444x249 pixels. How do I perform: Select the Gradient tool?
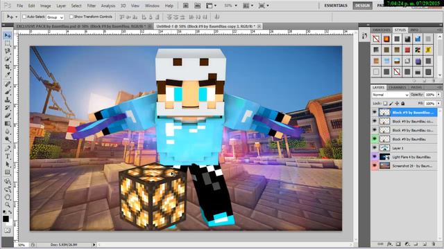pyautogui.click(x=8, y=123)
